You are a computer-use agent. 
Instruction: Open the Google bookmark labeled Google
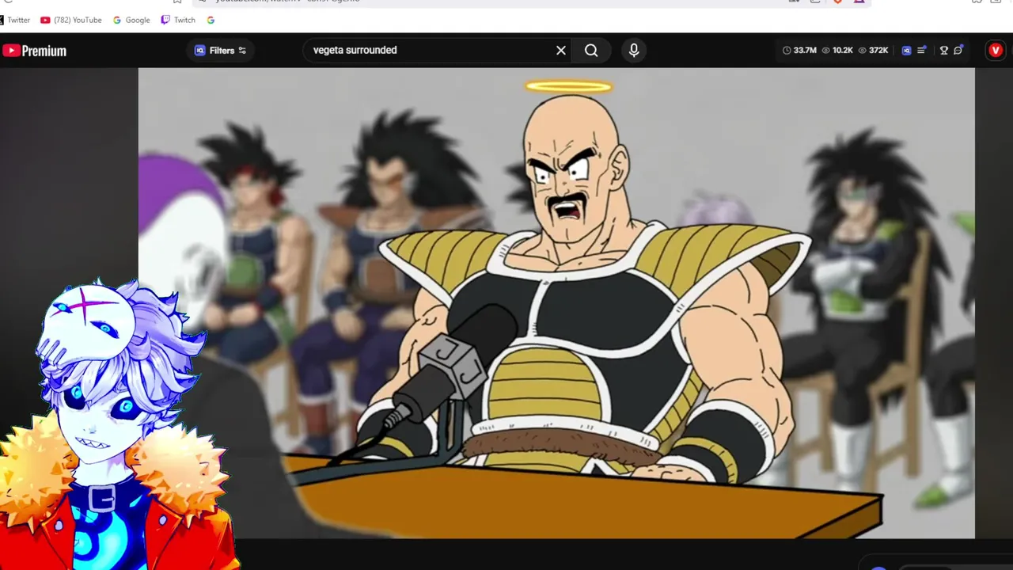(131, 20)
